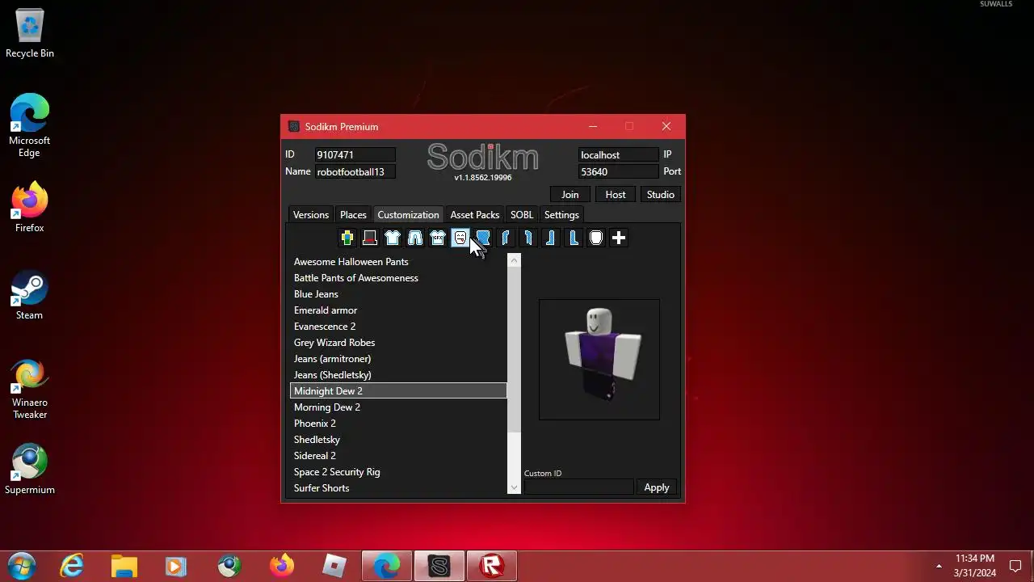
Task: Open the Supermium desktop shortcut
Action: click(30, 470)
